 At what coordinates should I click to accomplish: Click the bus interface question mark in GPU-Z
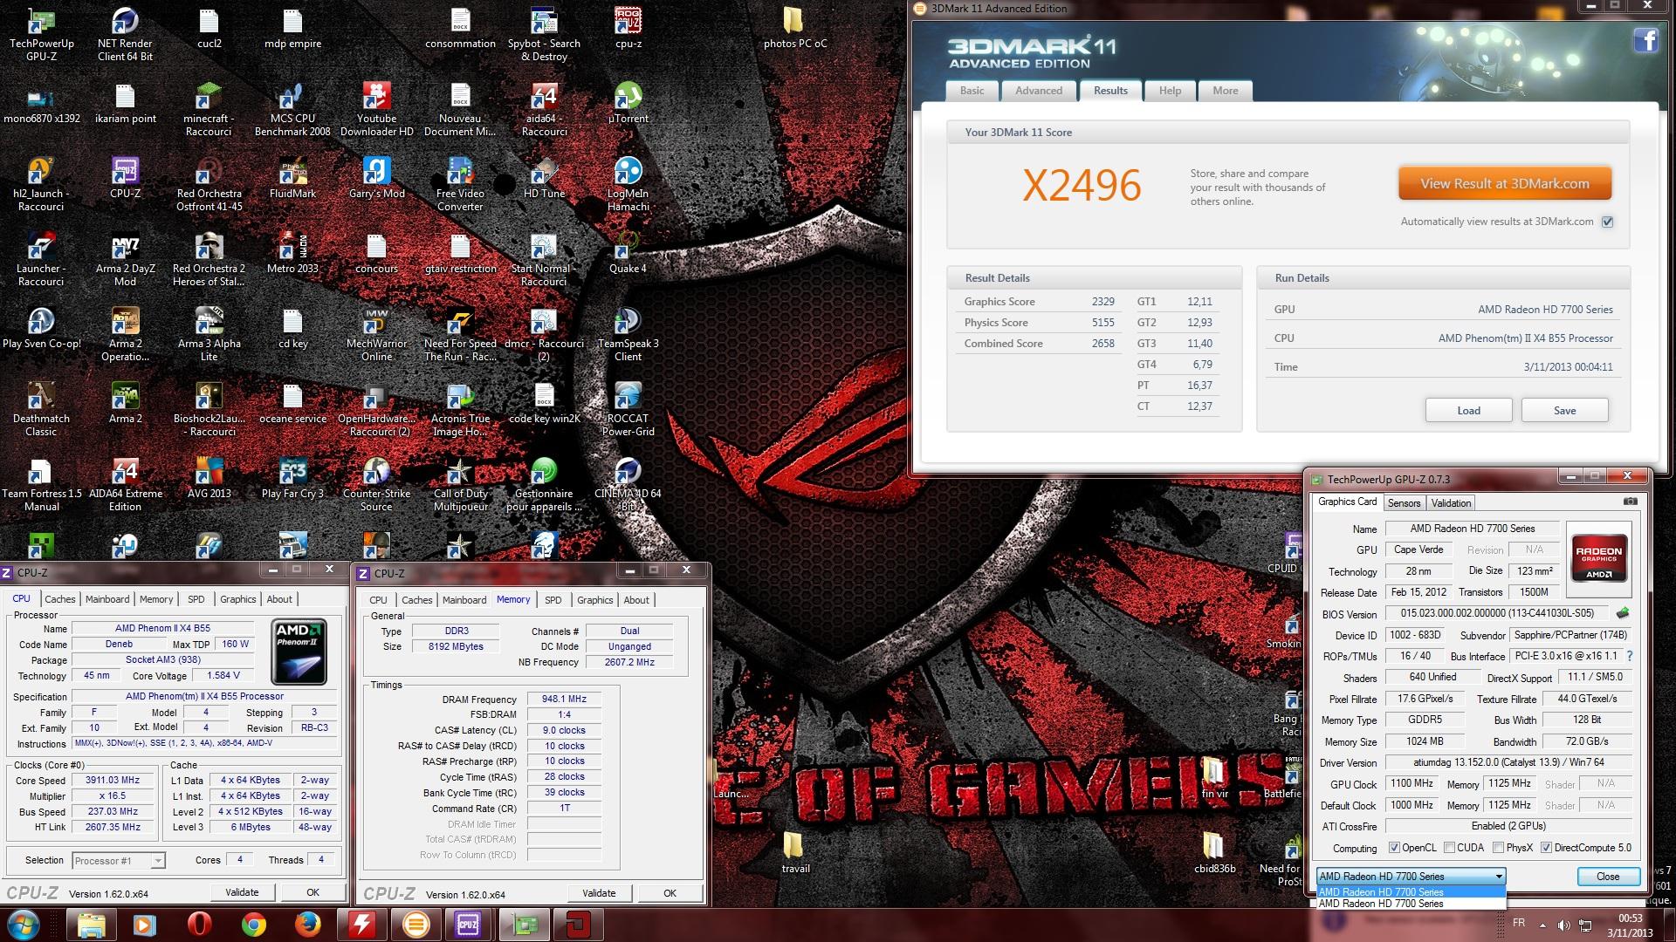(x=1629, y=656)
